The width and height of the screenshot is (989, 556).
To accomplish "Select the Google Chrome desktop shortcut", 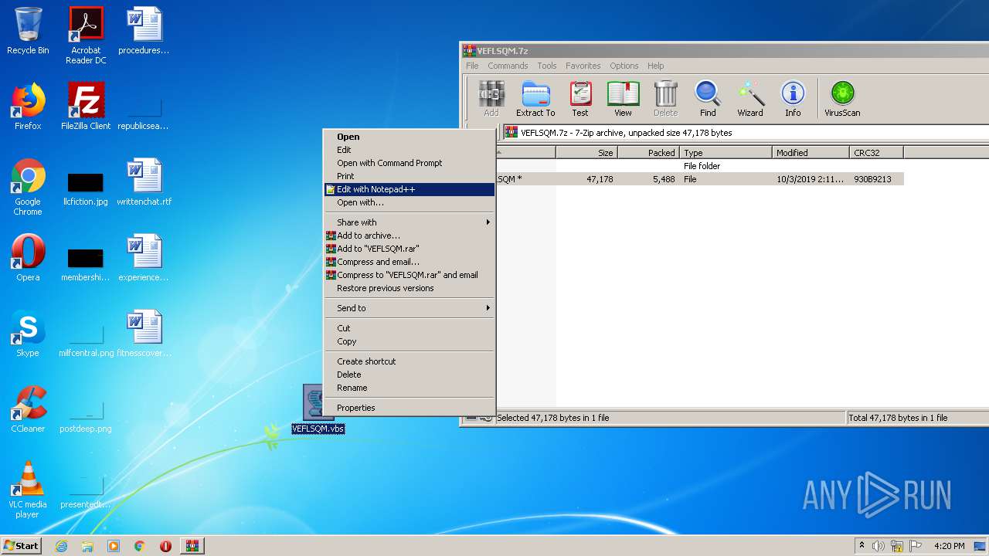I will point(28,187).
